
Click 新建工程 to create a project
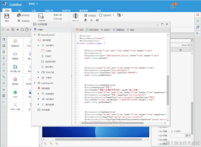pos(58,15)
